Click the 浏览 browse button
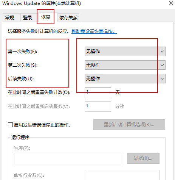This screenshot has width=175, height=180. [143, 158]
